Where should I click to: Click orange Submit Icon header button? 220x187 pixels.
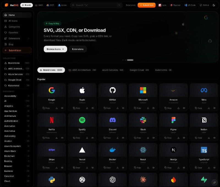(x=147, y=5)
